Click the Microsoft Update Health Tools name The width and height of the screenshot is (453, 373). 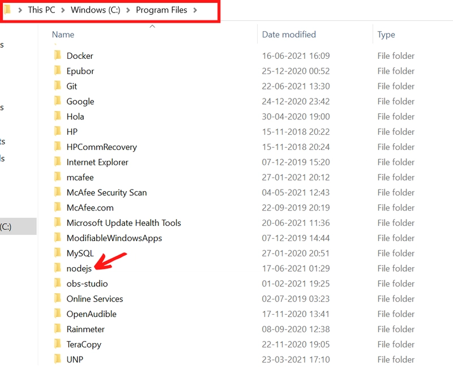(123, 223)
